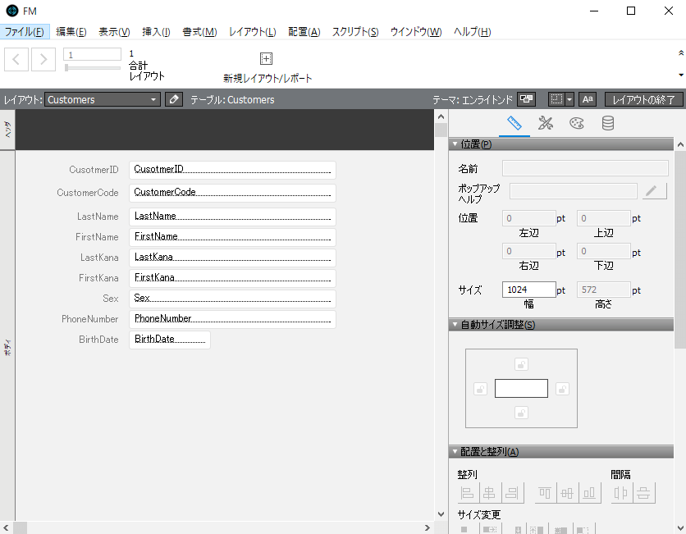
Task: Click the pencil icon to edit layout settings
Action: tap(173, 99)
